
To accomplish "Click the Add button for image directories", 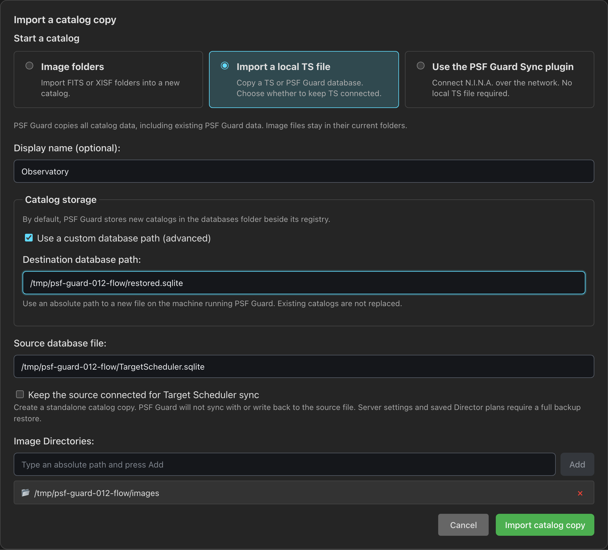I will pyautogui.click(x=577, y=464).
